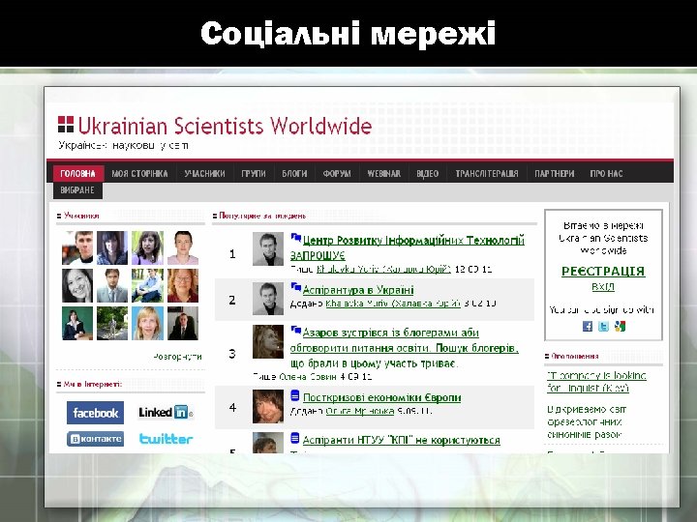This screenshot has width=697, height=522.
Task: Click the Розгорнути expand link under members
Action: click(177, 357)
